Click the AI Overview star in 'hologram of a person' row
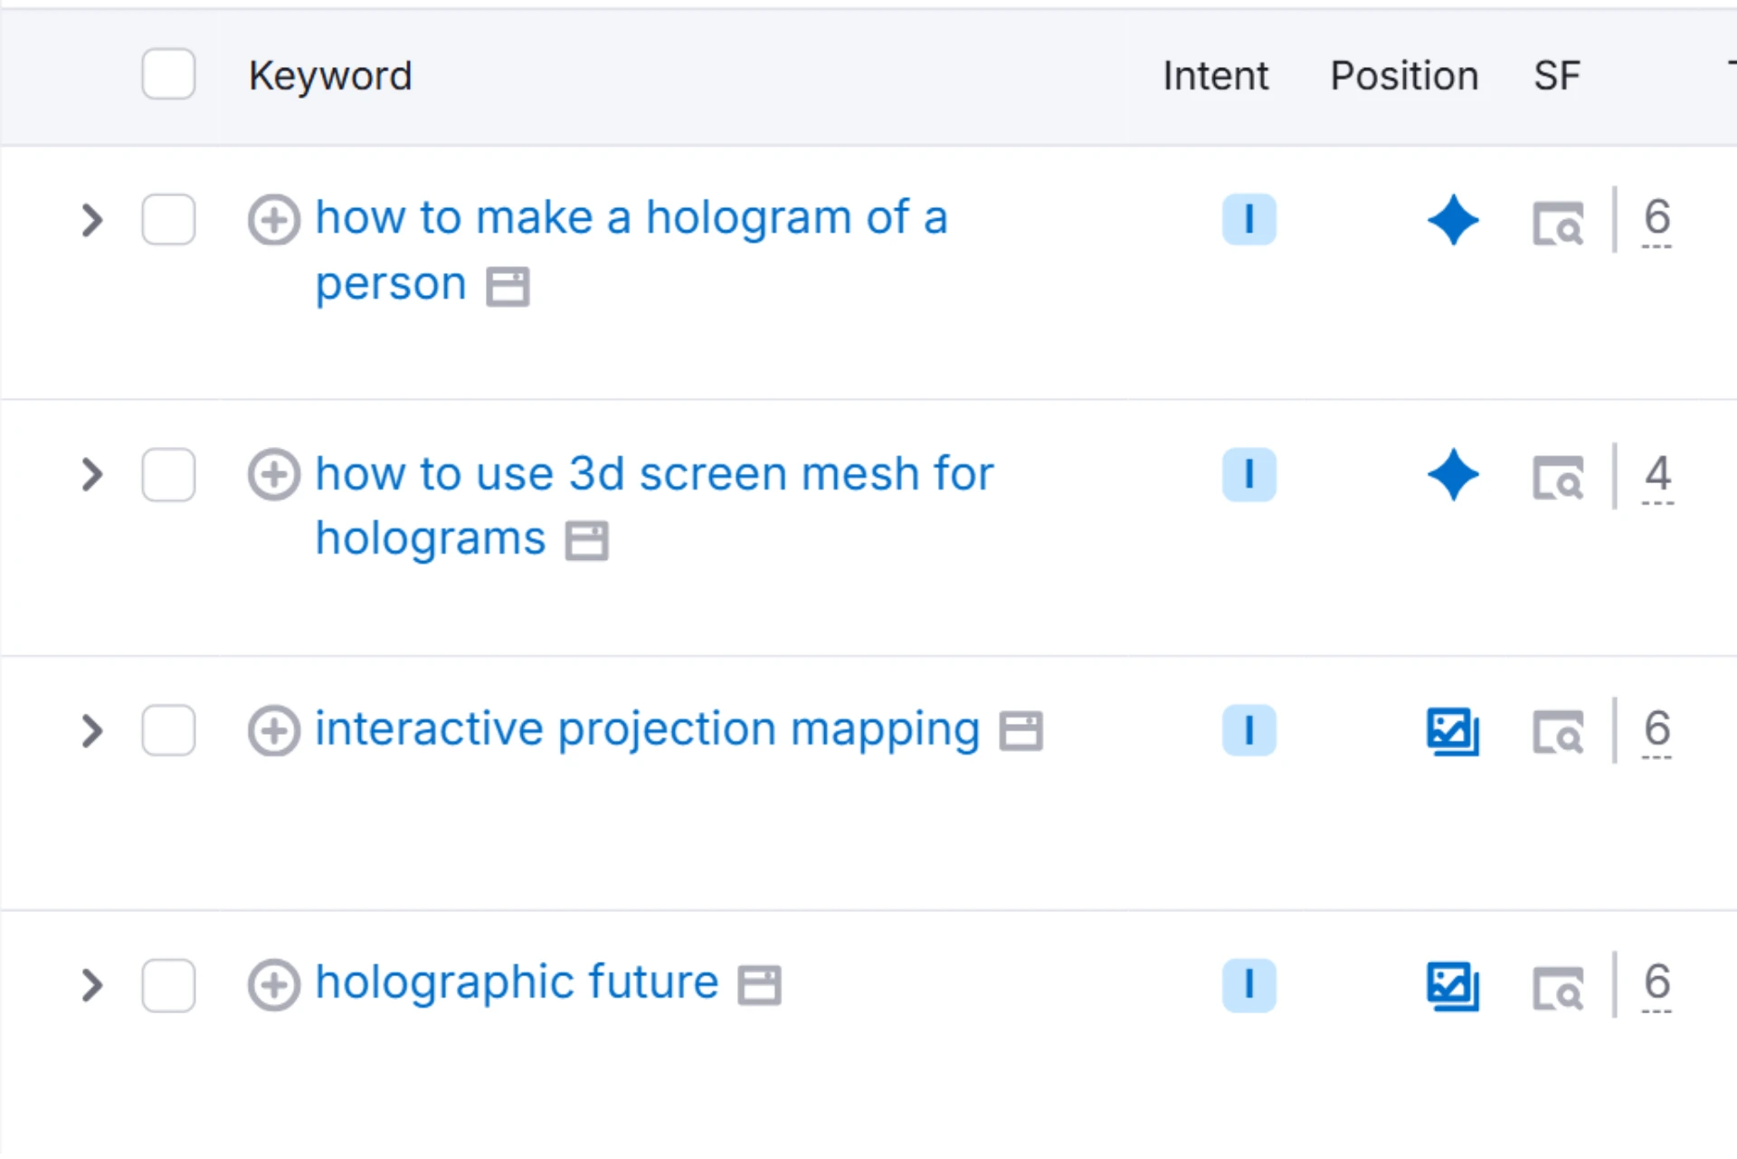The width and height of the screenshot is (1737, 1159). (1452, 220)
